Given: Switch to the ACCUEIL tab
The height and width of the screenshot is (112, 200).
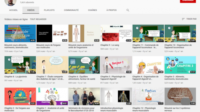Looking at the screenshot, I should pos(13,10).
